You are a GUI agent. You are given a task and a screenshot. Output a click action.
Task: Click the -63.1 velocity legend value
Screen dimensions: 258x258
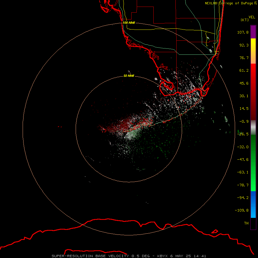[x=243, y=172]
